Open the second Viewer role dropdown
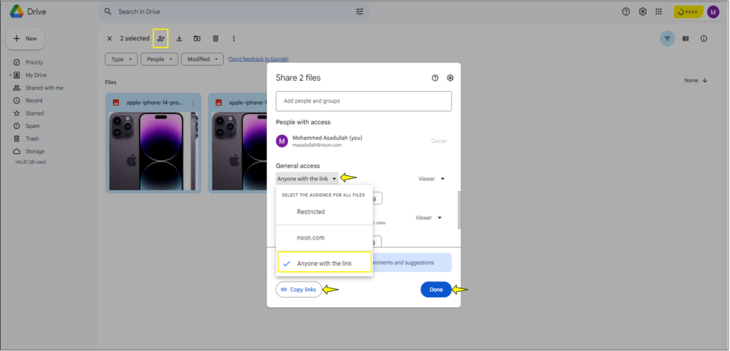 (429, 217)
